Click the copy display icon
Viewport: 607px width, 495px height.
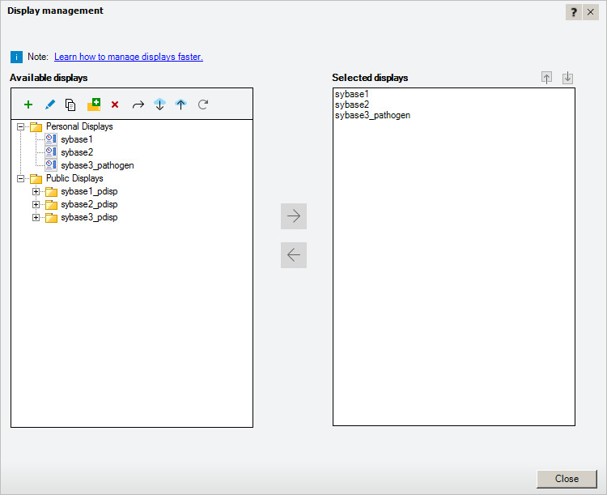pos(70,105)
